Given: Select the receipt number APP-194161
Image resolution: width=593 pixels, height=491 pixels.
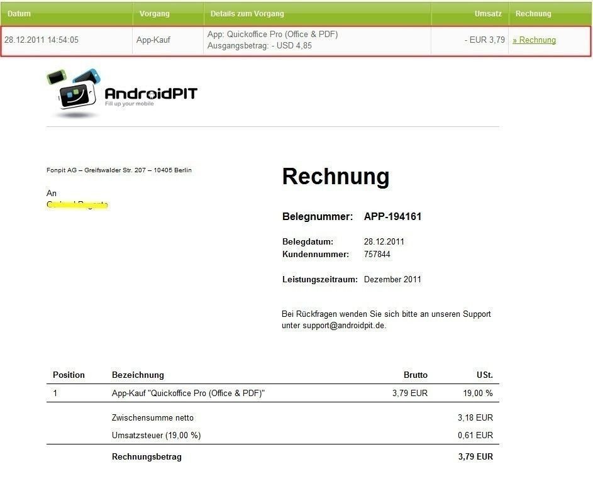Looking at the screenshot, I should 392,217.
